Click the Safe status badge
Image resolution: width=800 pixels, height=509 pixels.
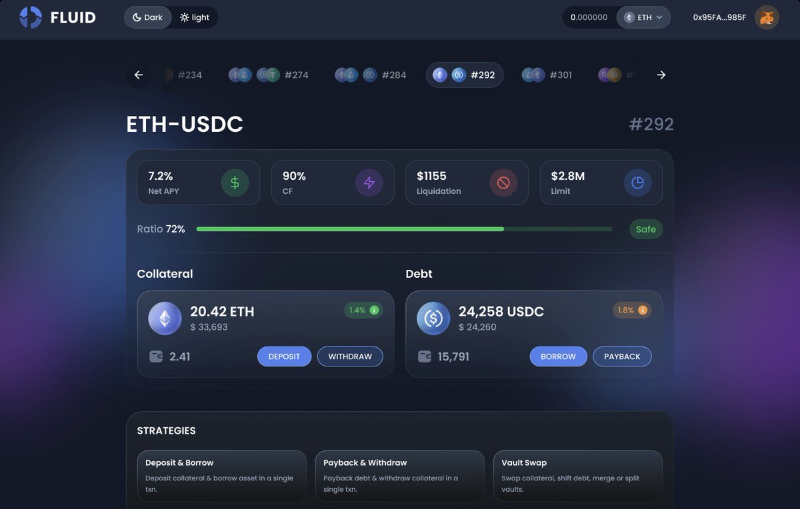click(646, 229)
